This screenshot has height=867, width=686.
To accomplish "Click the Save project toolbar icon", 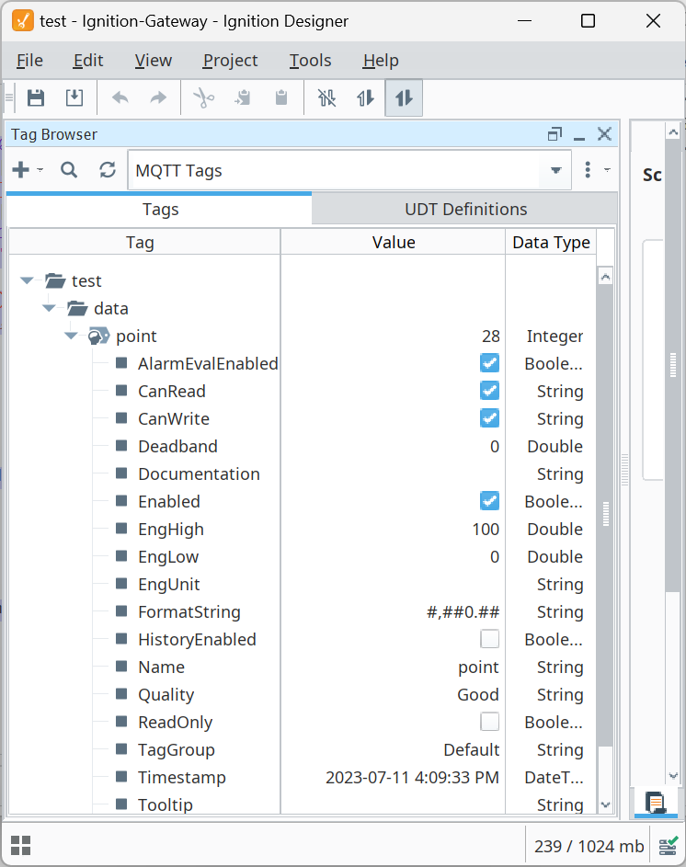I will (36, 97).
